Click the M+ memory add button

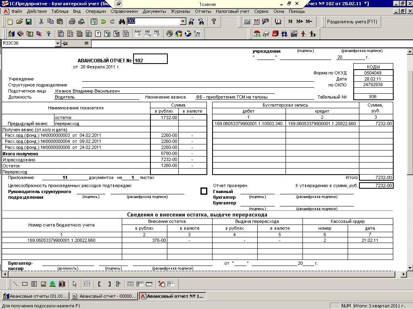coord(299,22)
